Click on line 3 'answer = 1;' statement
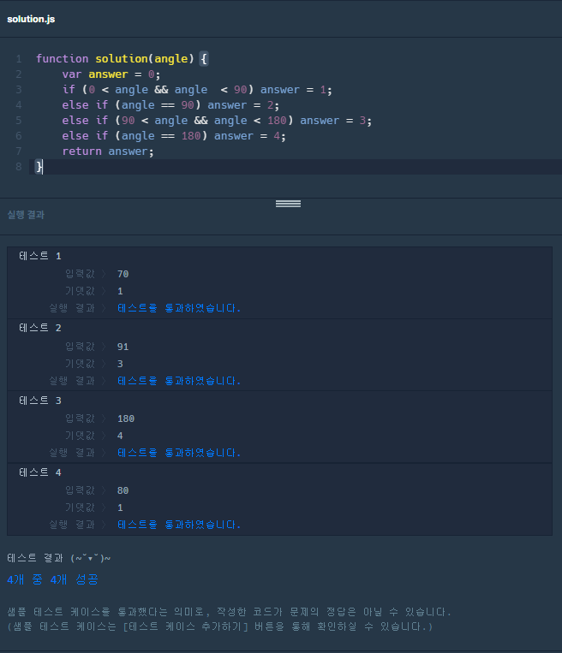The width and height of the screenshot is (562, 653). click(296, 90)
